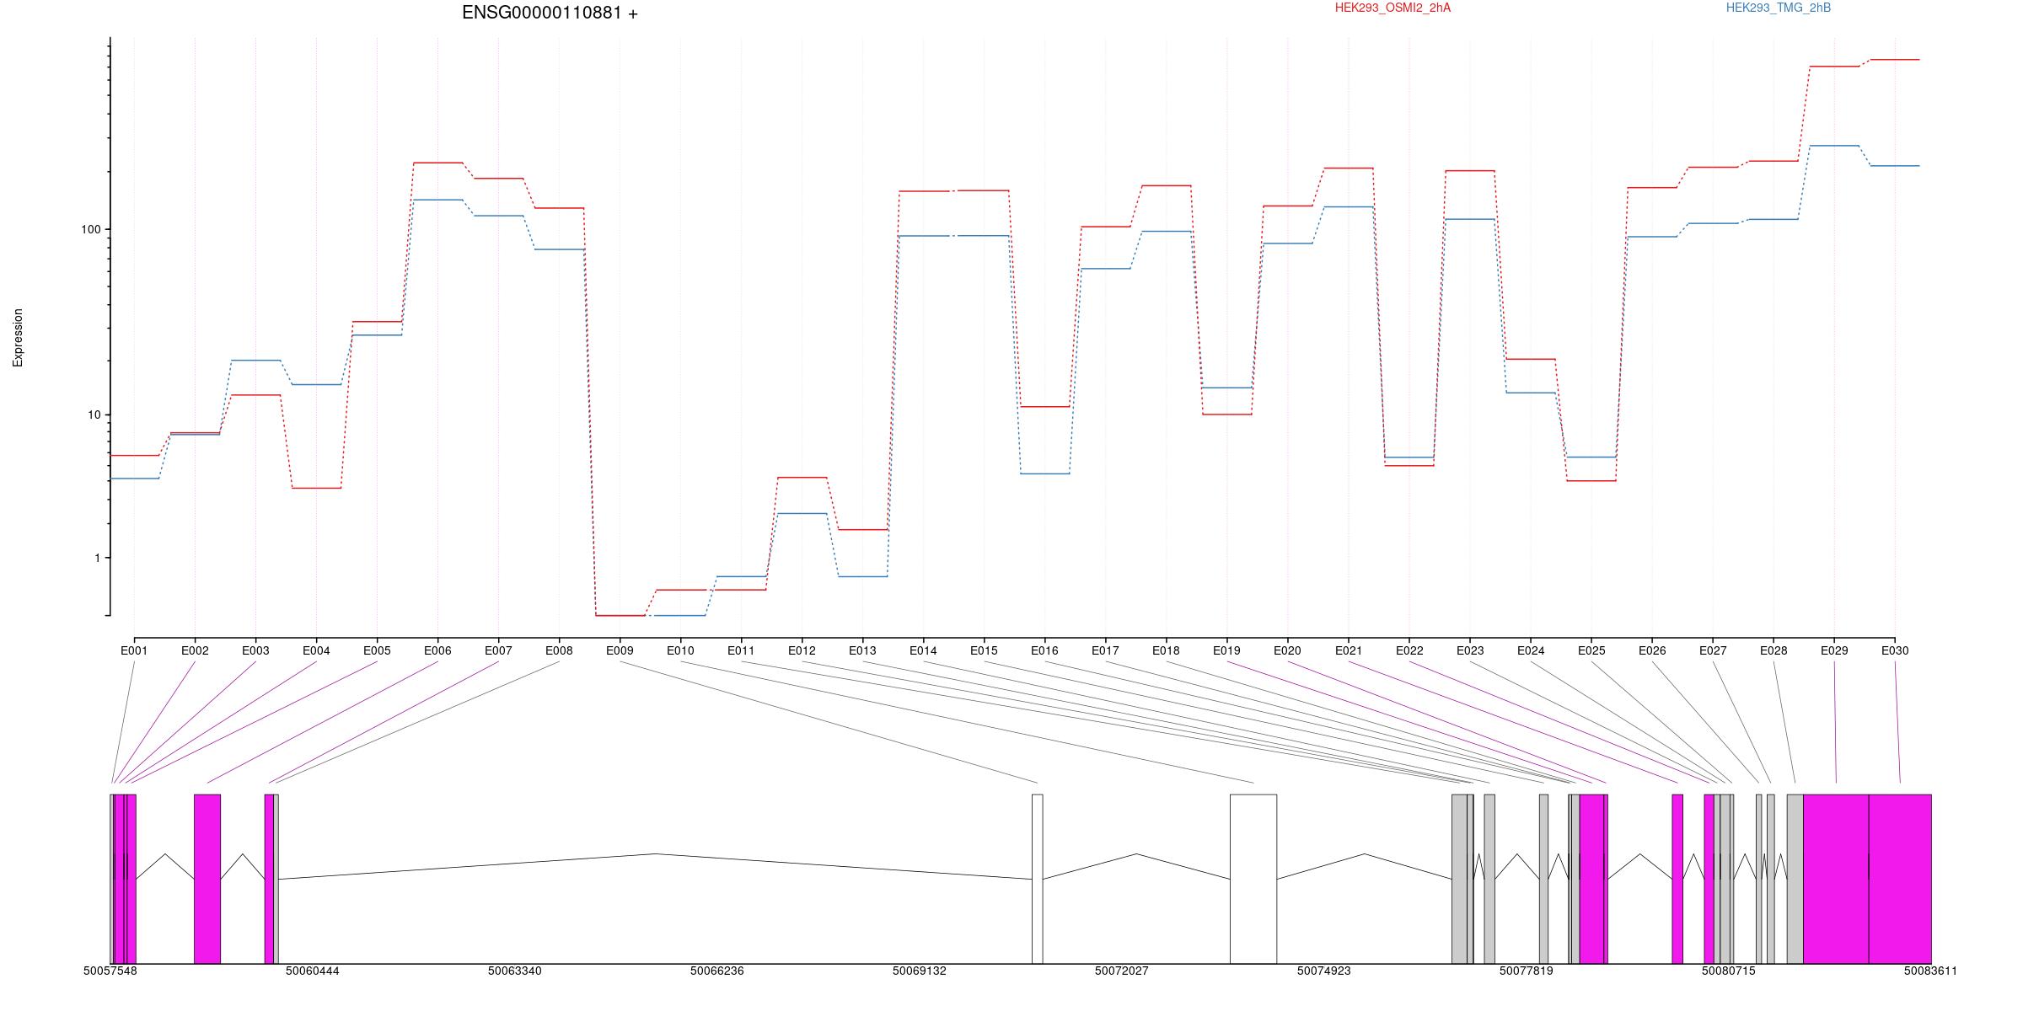Select exon label E012

(x=802, y=650)
